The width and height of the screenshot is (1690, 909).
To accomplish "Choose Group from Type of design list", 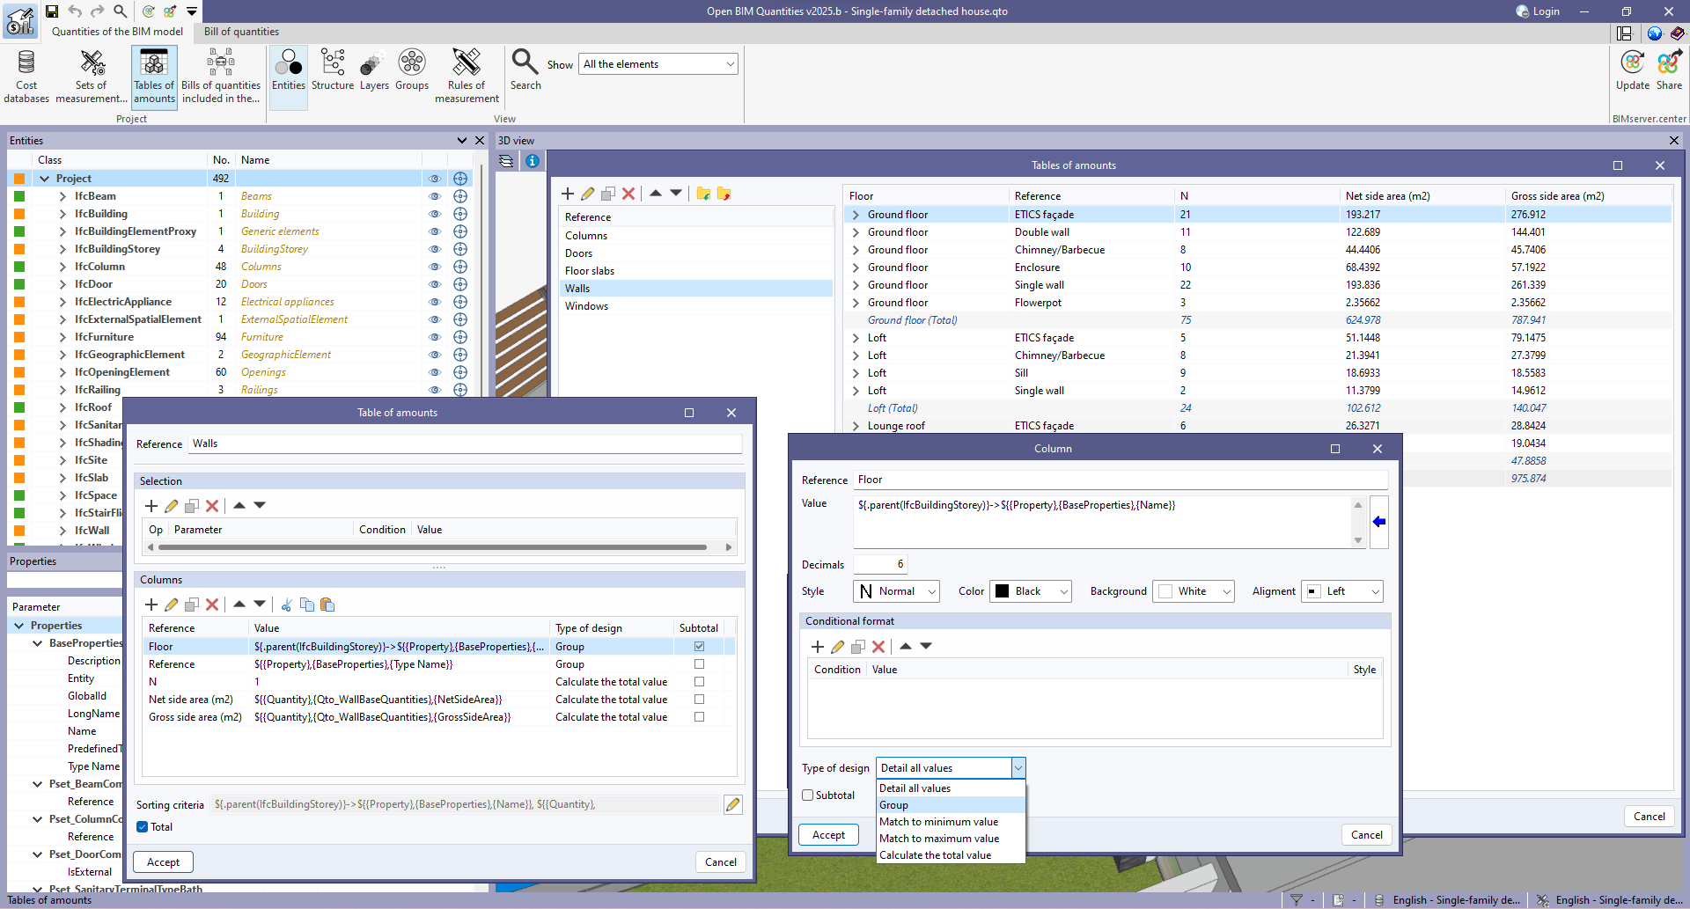I will pos(894,805).
